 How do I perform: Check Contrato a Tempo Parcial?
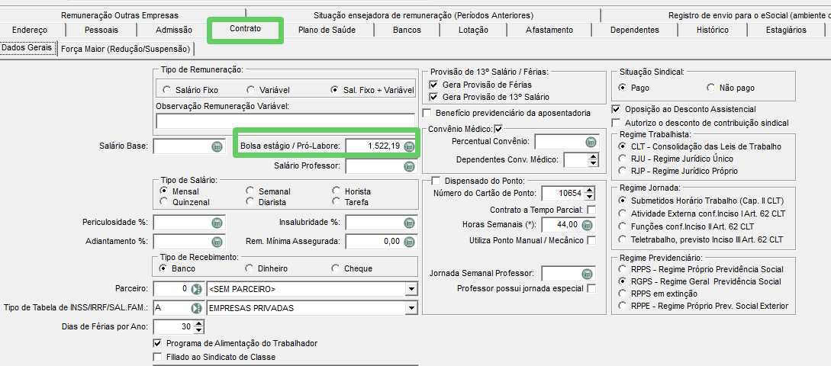591,210
